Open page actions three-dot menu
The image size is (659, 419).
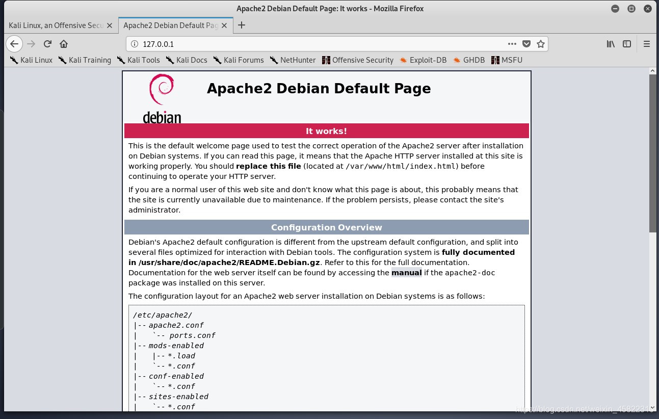[x=512, y=44]
